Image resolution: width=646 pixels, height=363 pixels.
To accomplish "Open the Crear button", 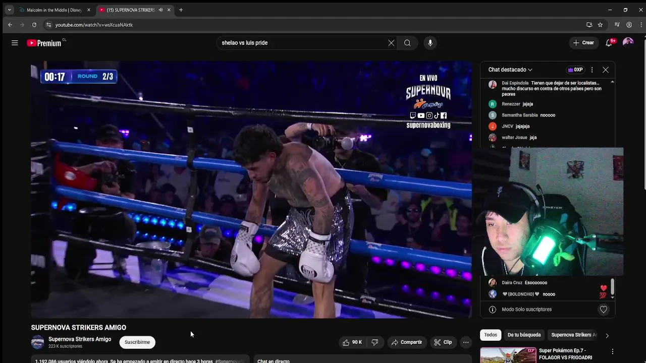I will click(583, 43).
